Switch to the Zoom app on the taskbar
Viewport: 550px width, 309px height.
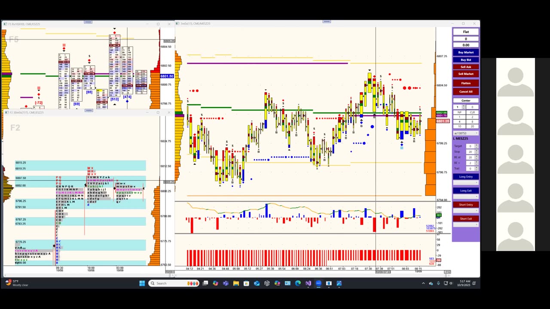pyautogui.click(x=318, y=283)
